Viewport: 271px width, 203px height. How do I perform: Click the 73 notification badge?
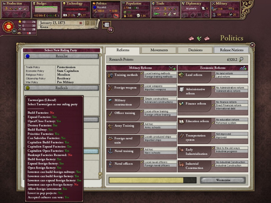click(110, 30)
